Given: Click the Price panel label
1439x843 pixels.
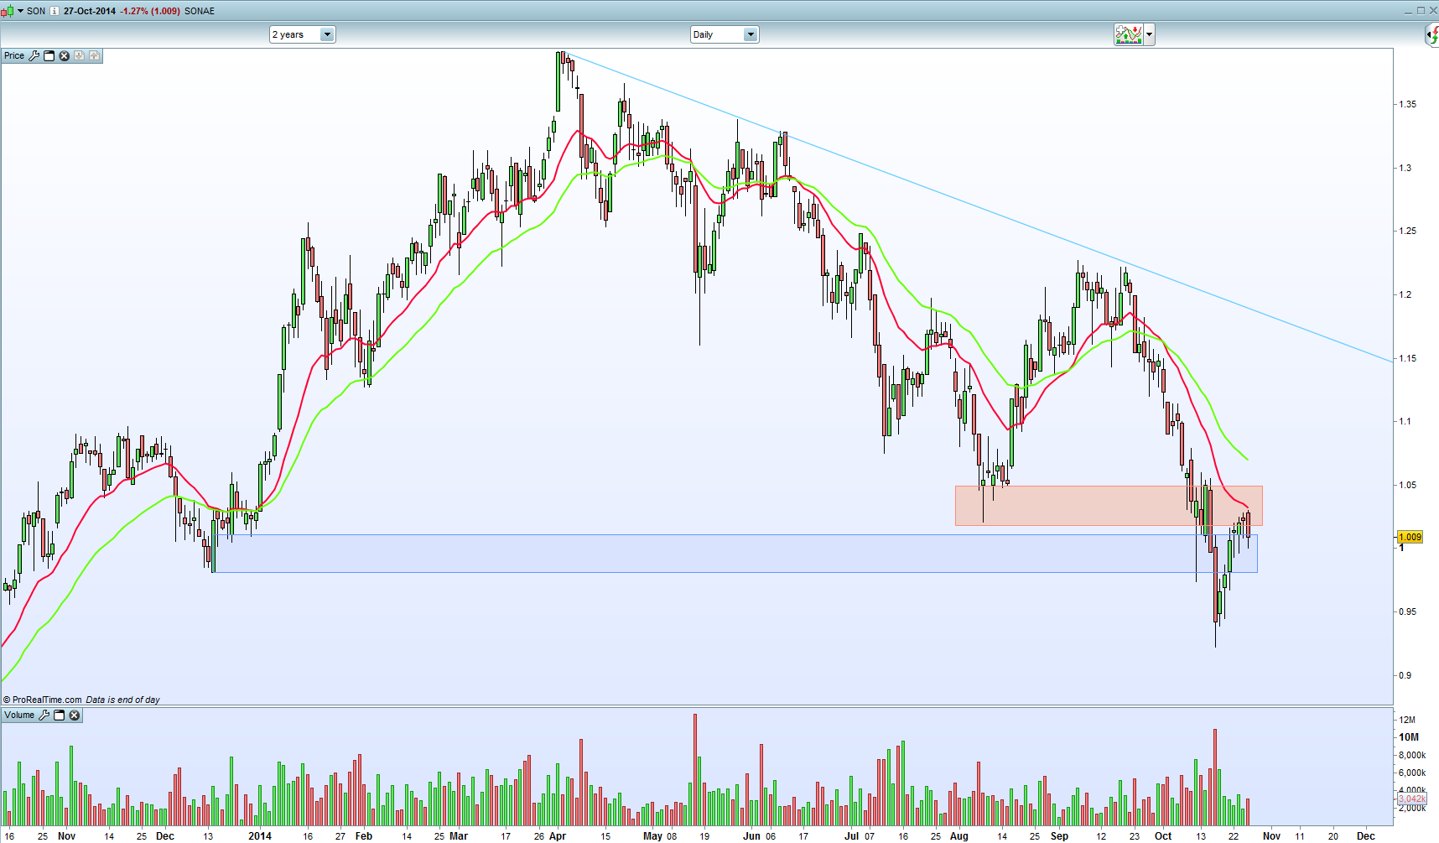Looking at the screenshot, I should pyautogui.click(x=14, y=55).
